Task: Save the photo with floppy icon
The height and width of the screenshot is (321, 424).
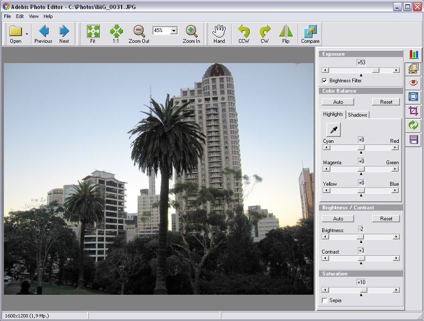Action: (x=413, y=140)
